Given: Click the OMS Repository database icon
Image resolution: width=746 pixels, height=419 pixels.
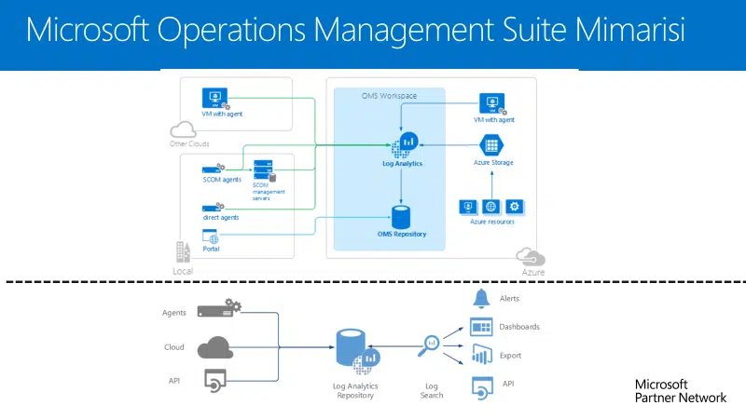Looking at the screenshot, I should point(401,217).
